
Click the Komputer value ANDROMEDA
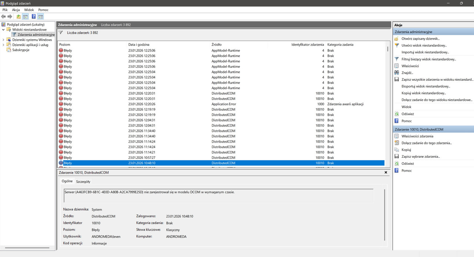pyautogui.click(x=176, y=236)
